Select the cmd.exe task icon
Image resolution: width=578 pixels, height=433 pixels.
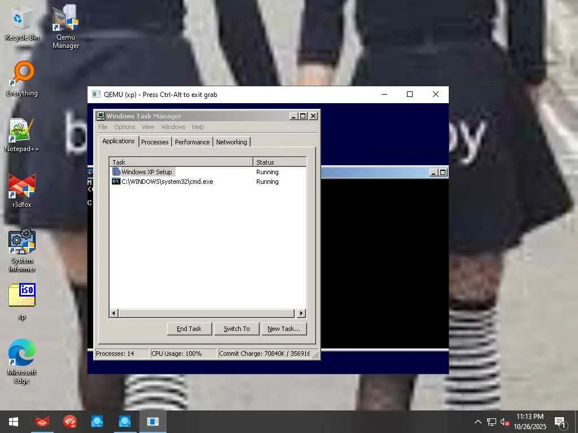pos(116,182)
